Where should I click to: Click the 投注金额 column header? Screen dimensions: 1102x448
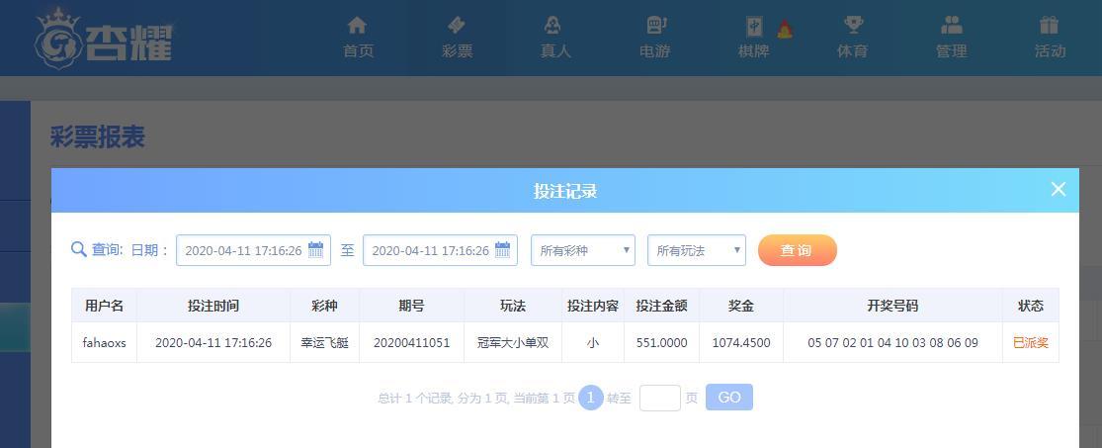(x=661, y=306)
